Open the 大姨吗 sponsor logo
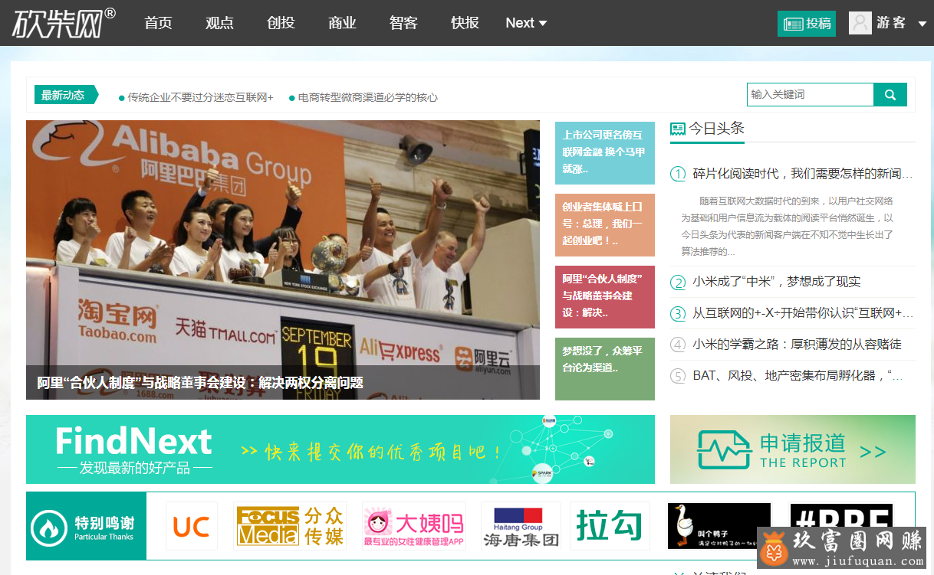 pos(414,526)
